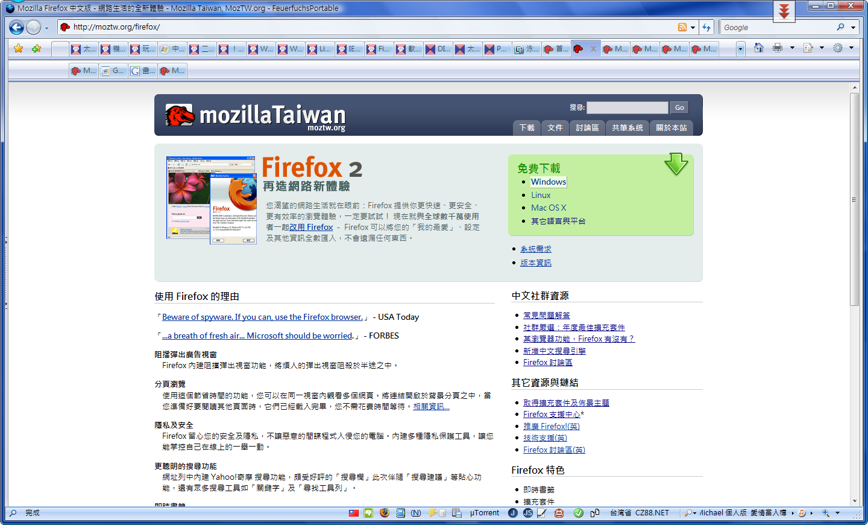
Task: Click the Home house icon
Action: click(x=759, y=48)
